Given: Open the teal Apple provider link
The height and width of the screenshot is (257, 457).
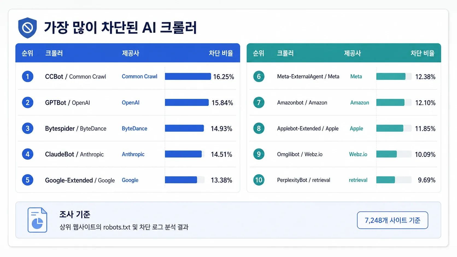Looking at the screenshot, I should click(356, 129).
